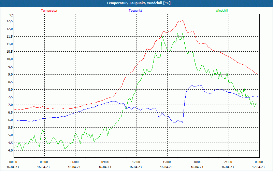Click the green windchill peak at 14:30
Image resolution: width=273 pixels, height=171 pixels.
pos(162,36)
